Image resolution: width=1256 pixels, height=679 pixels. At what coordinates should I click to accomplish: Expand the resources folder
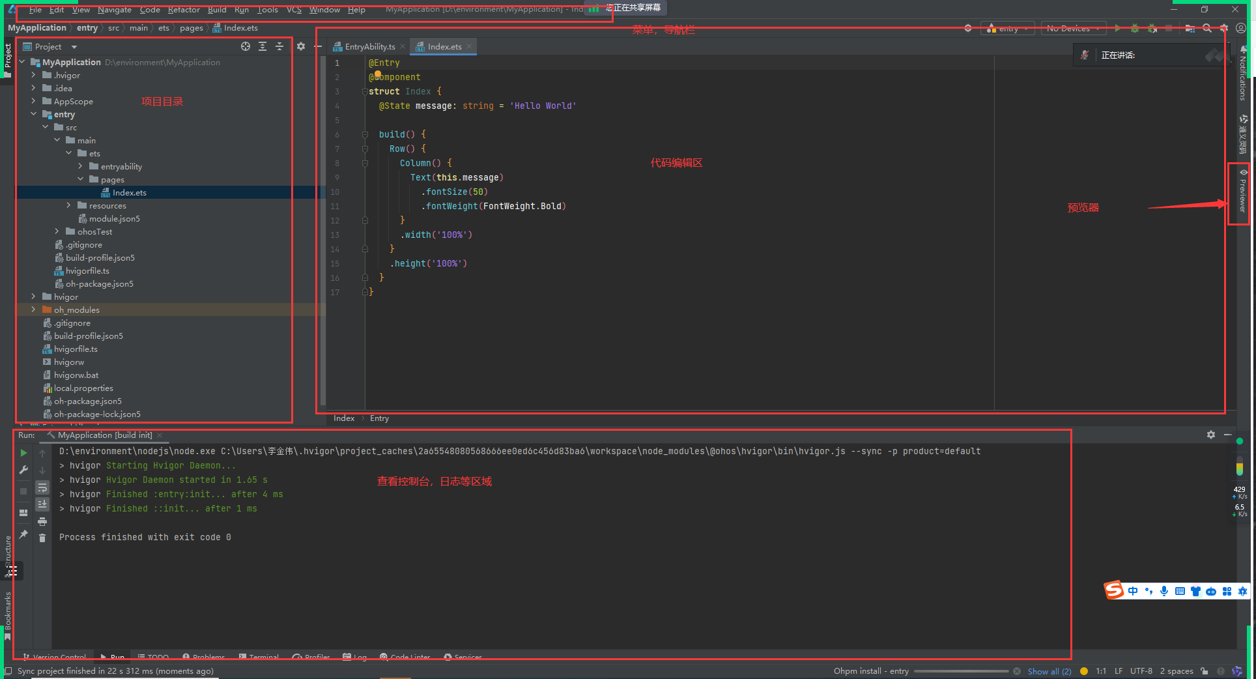click(x=68, y=205)
